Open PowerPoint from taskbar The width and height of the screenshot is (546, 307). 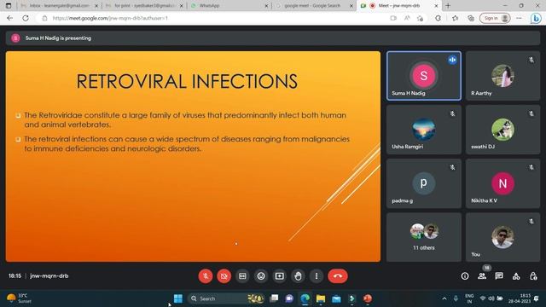click(x=368, y=298)
